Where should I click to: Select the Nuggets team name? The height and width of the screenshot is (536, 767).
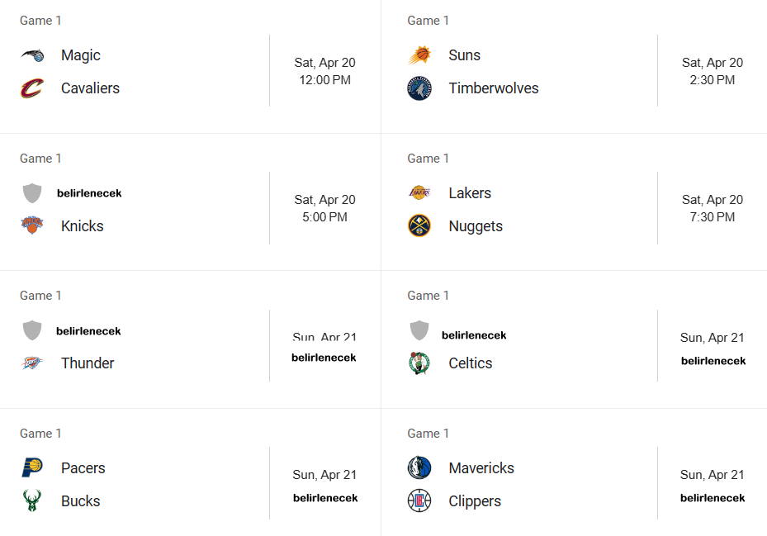[476, 226]
